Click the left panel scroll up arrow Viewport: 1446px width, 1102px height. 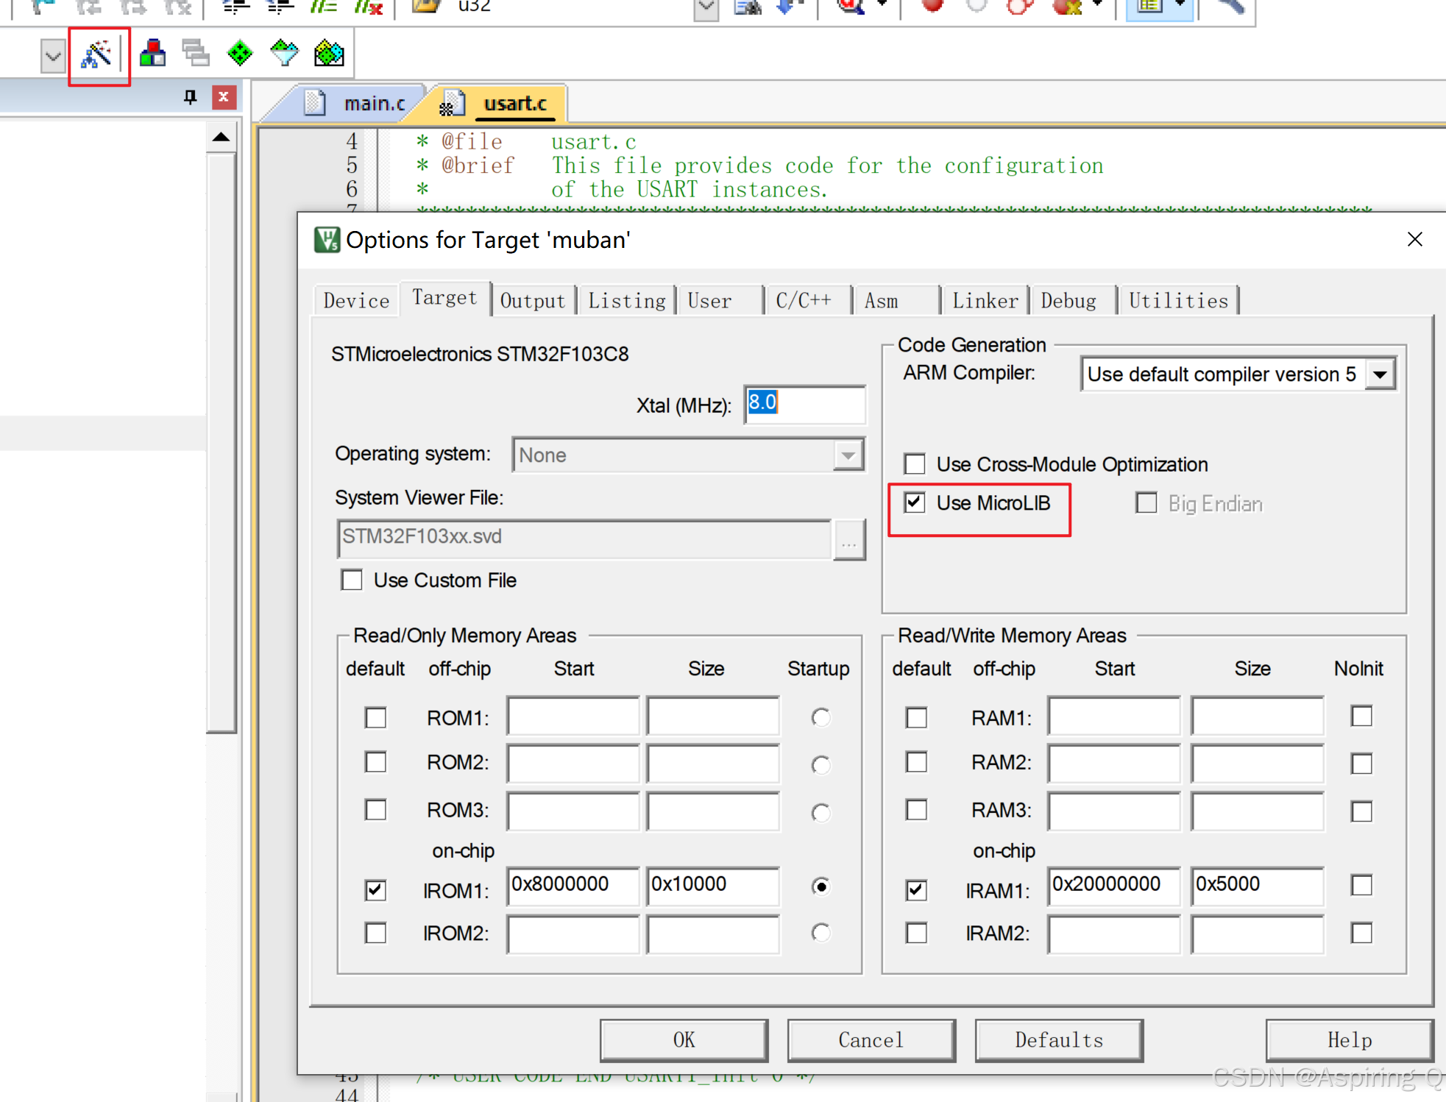(221, 138)
